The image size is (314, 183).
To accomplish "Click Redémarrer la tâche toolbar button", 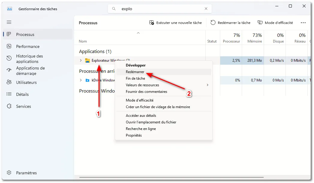I will click(230, 23).
